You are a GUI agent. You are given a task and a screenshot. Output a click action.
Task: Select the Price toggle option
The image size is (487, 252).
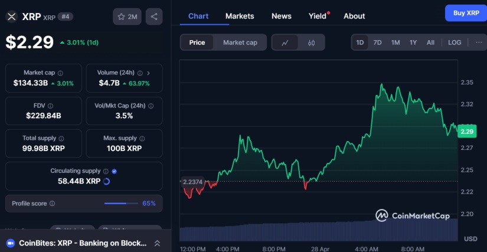197,42
